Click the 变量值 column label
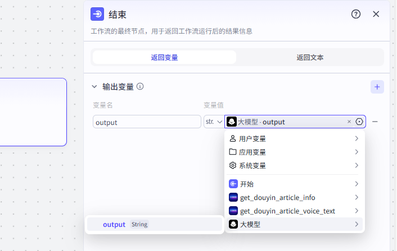This screenshot has width=397, height=251. click(214, 105)
